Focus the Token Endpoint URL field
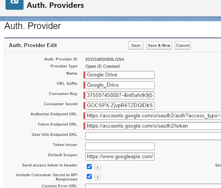 (153, 126)
